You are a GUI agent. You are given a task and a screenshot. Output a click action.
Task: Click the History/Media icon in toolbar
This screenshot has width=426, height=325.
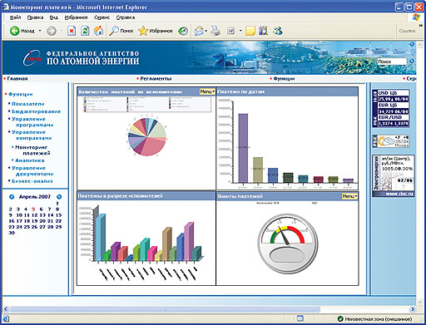pyautogui.click(x=183, y=31)
